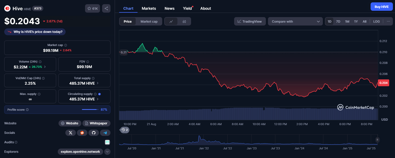The image size is (395, 158).
Task: Open TradingView chart button
Action: (x=250, y=22)
